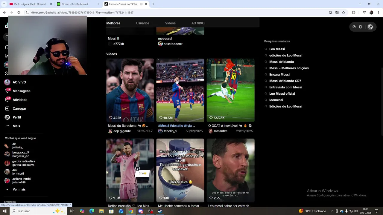This screenshot has width=383, height=215.
Task: Open the Chrome three-dot menu
Action: point(379,13)
